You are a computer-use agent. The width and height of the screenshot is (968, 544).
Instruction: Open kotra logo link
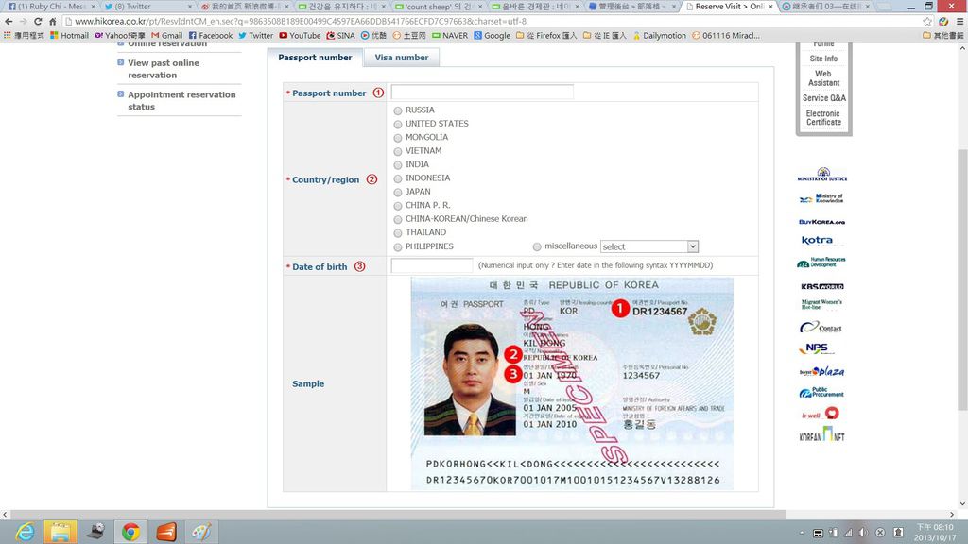coord(817,240)
